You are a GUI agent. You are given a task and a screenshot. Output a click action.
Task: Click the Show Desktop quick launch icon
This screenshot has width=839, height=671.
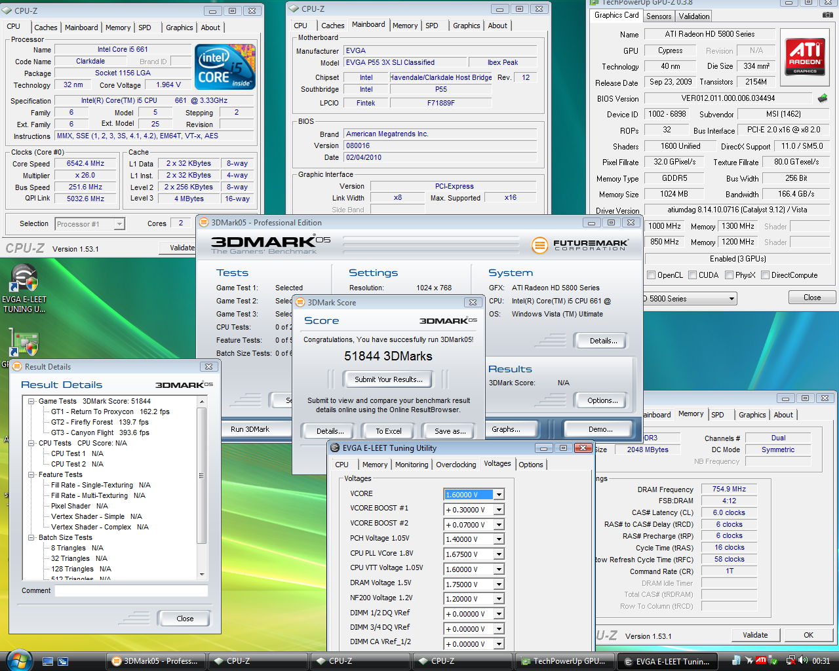[47, 661]
